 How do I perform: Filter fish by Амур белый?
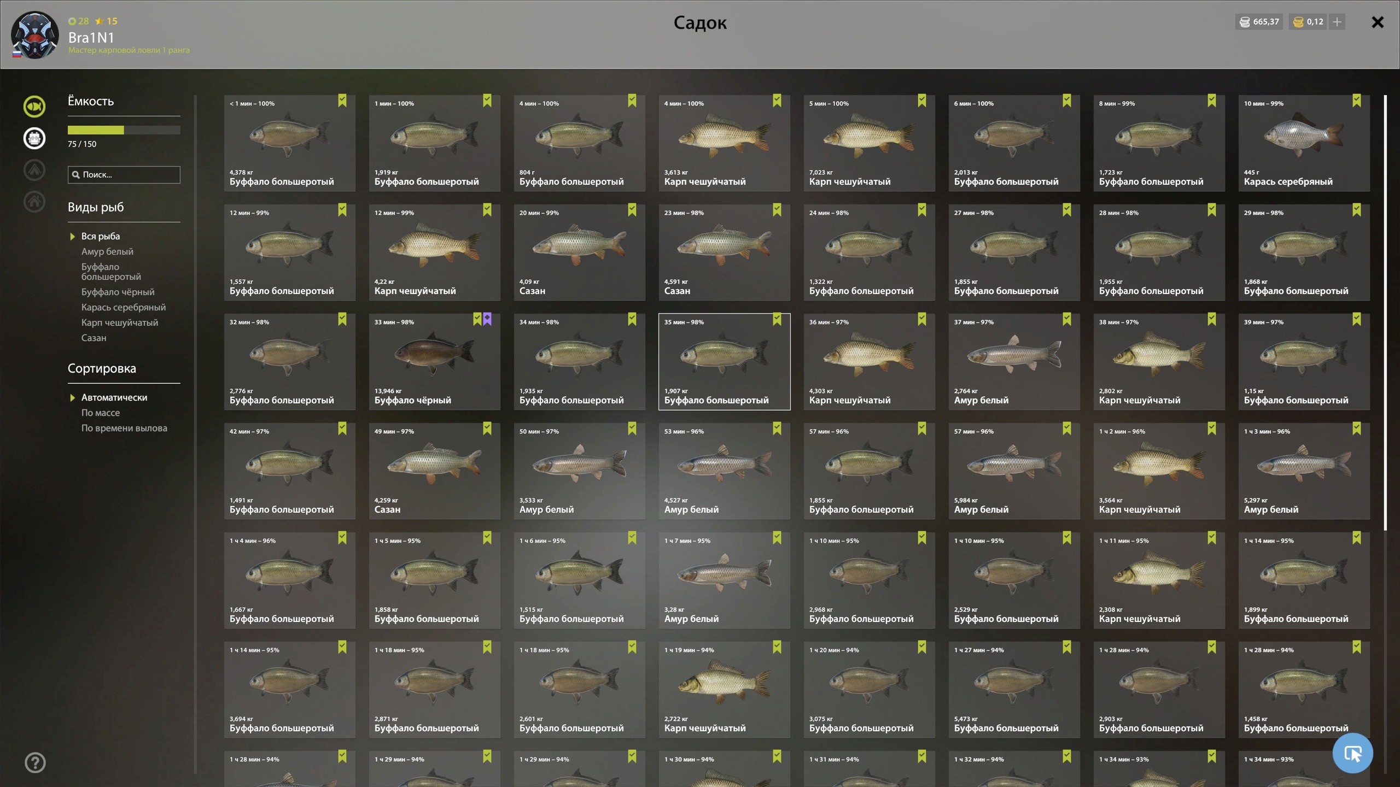coord(107,251)
